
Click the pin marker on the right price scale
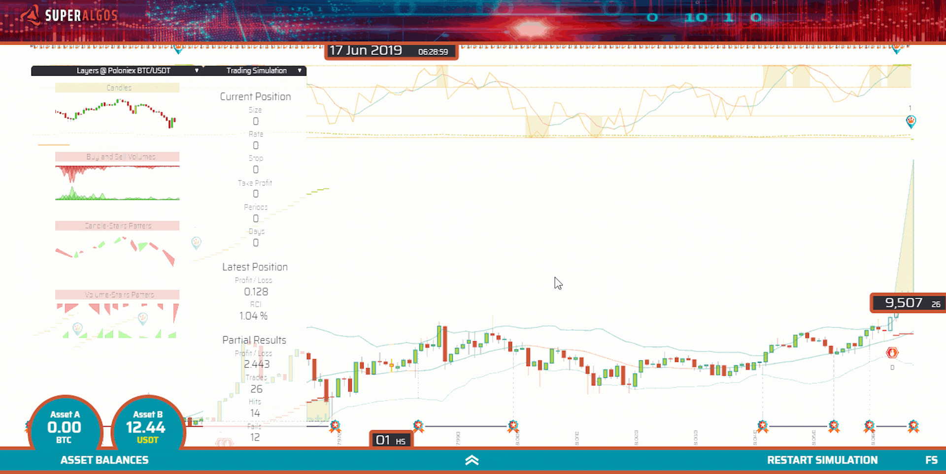tap(911, 120)
